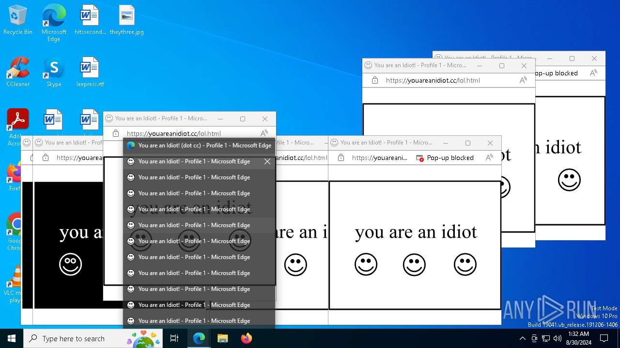Click the taskbar search box
Image resolution: width=620 pixels, height=348 pixels.
(x=93, y=338)
